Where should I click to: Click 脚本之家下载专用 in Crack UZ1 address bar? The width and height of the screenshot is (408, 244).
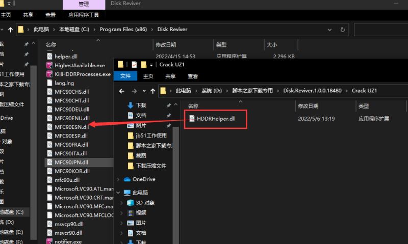[252, 91]
